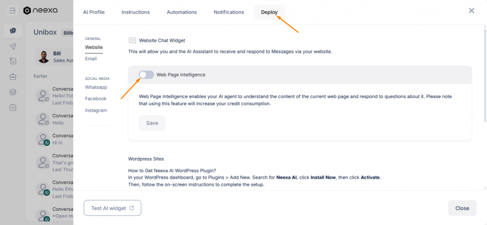Open the Instructions tab
The width and height of the screenshot is (487, 225).
pyautogui.click(x=136, y=12)
